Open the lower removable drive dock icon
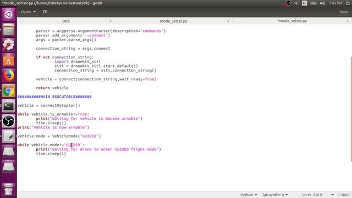 [8, 167]
